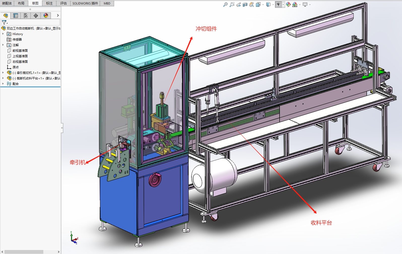Open the FeatureManager design tree tab
Screen dimensions: 402x254
(6, 16)
